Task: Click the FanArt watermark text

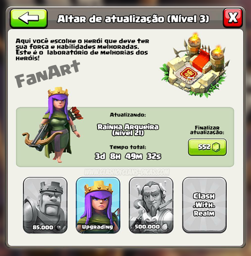Action: pyautogui.click(x=47, y=74)
